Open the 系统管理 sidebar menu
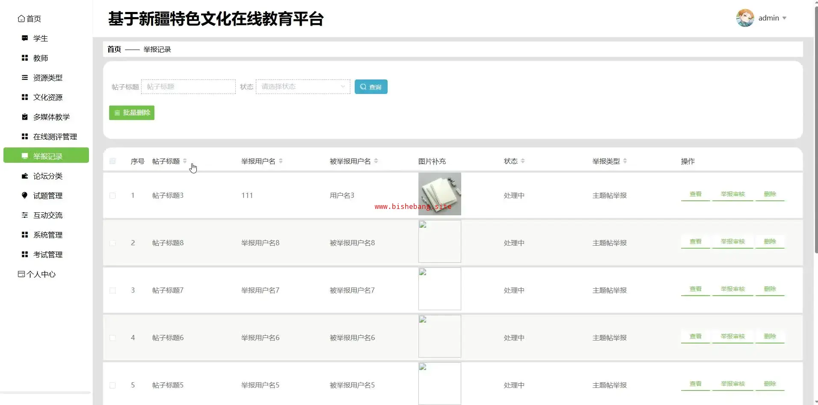This screenshot has width=818, height=405. [x=46, y=235]
